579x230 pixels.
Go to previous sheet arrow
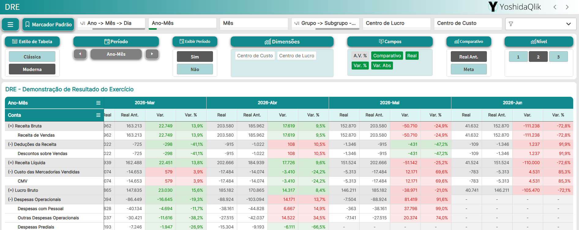coord(555,7)
